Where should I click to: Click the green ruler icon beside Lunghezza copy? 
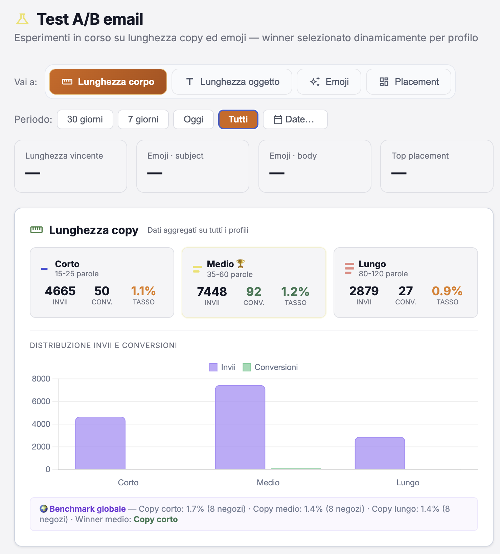coord(37,230)
